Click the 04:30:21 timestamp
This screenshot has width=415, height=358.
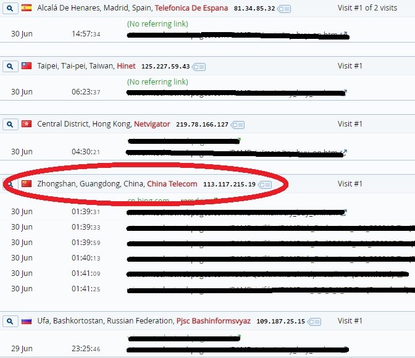[x=86, y=152]
